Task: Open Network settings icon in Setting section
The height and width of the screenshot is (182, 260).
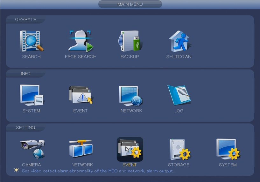Action: pyautogui.click(x=81, y=149)
